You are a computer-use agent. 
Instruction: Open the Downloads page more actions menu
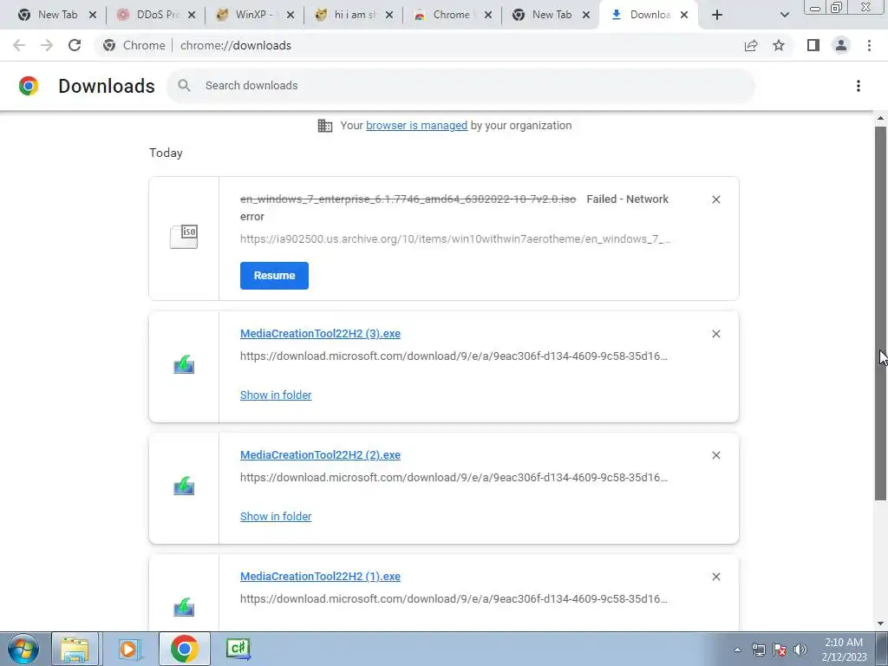click(859, 86)
